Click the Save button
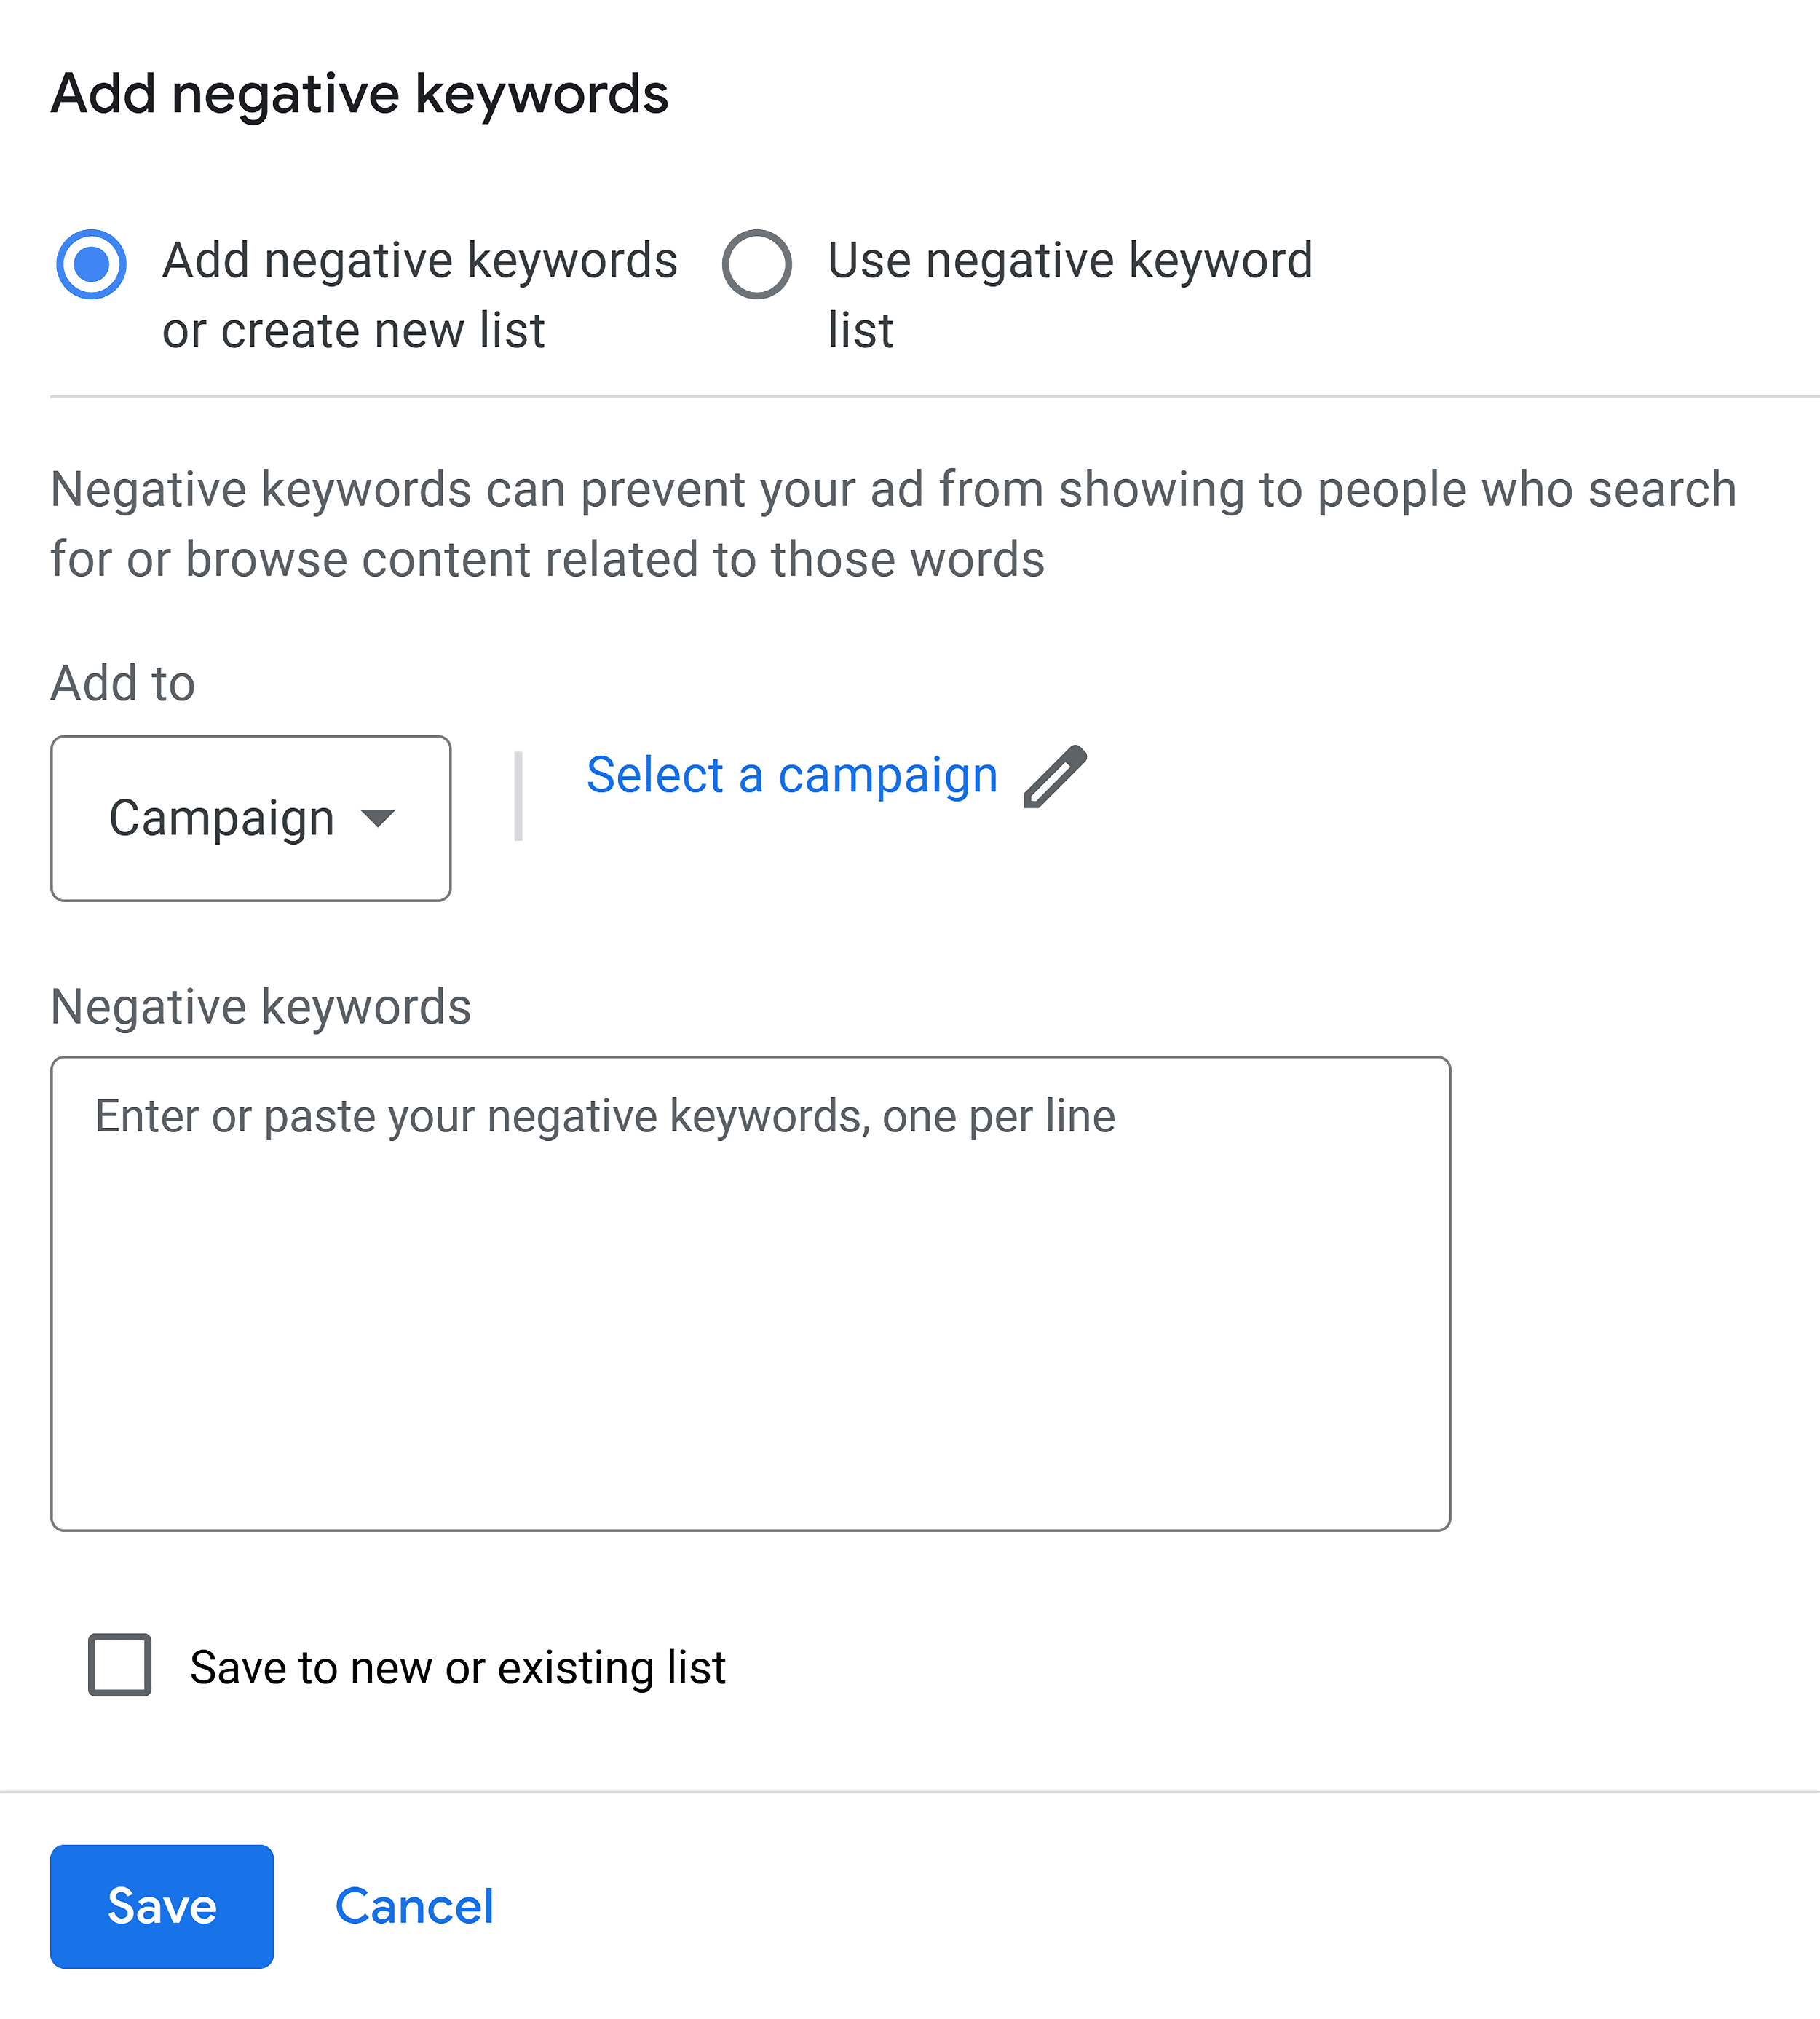This screenshot has height=2019, width=1820. pyautogui.click(x=161, y=1906)
